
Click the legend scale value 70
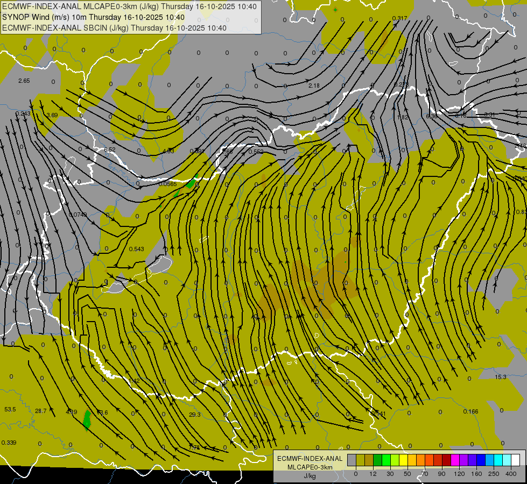(x=425, y=474)
